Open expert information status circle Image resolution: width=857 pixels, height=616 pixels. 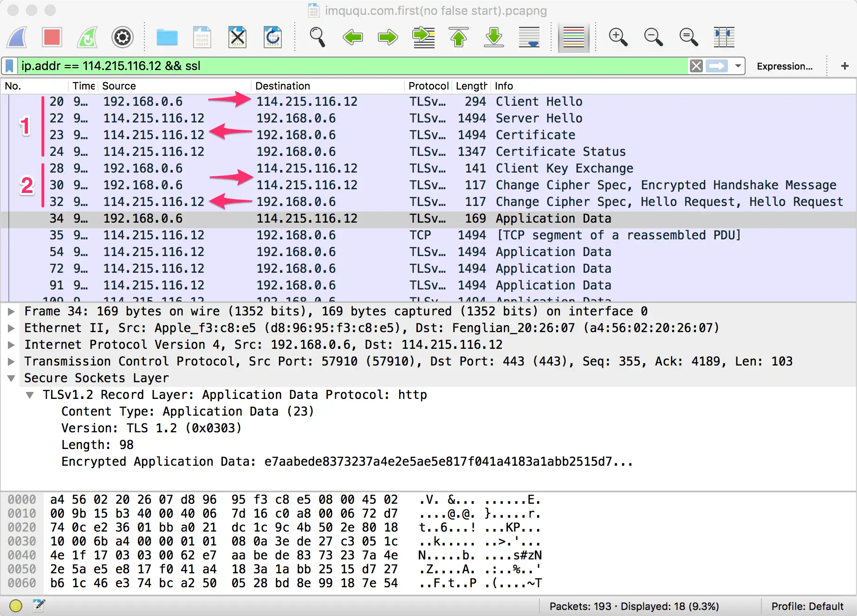tap(16, 605)
